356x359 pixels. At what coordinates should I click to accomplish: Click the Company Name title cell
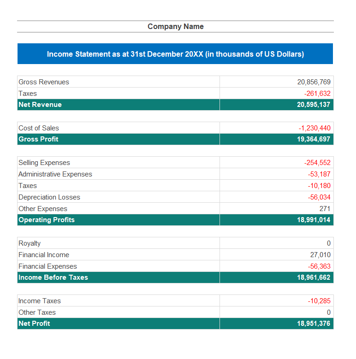(175, 27)
